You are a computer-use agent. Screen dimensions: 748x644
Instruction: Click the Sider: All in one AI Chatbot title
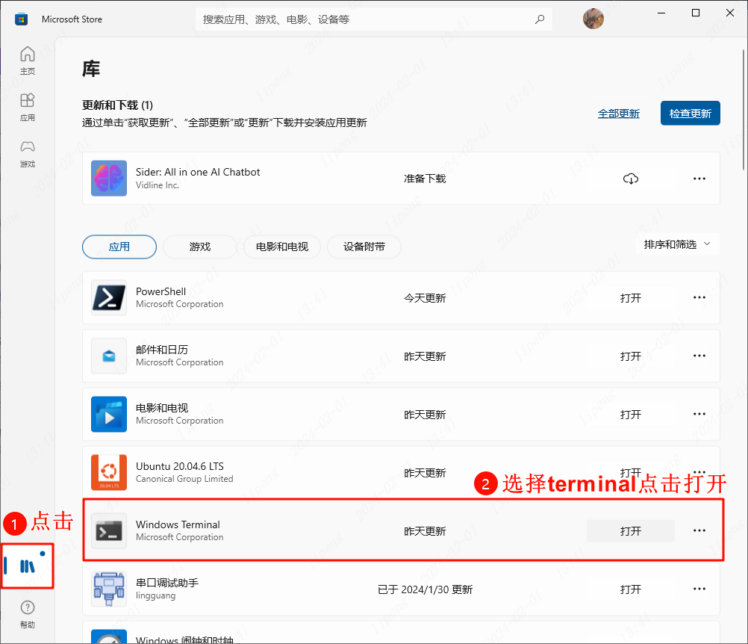click(x=198, y=172)
